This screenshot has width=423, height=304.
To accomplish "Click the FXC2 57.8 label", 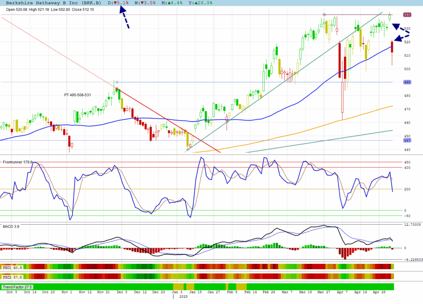I will coord(12,277).
